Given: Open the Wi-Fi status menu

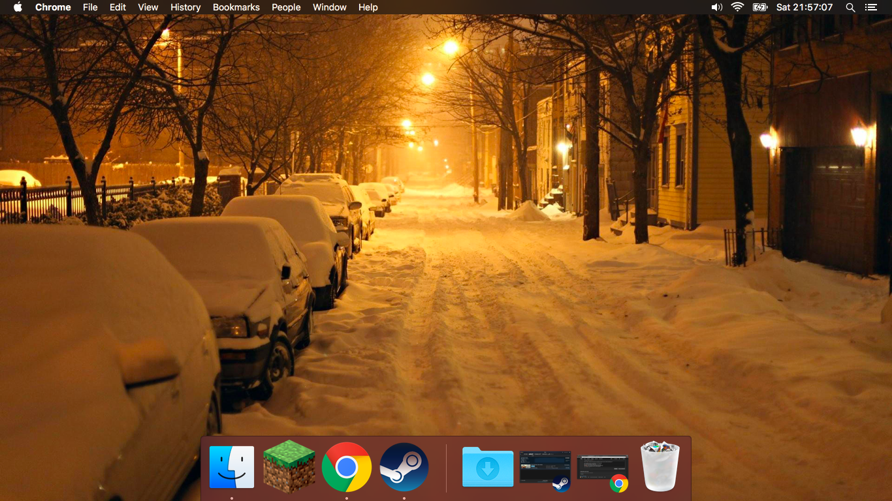Looking at the screenshot, I should click(x=737, y=7).
